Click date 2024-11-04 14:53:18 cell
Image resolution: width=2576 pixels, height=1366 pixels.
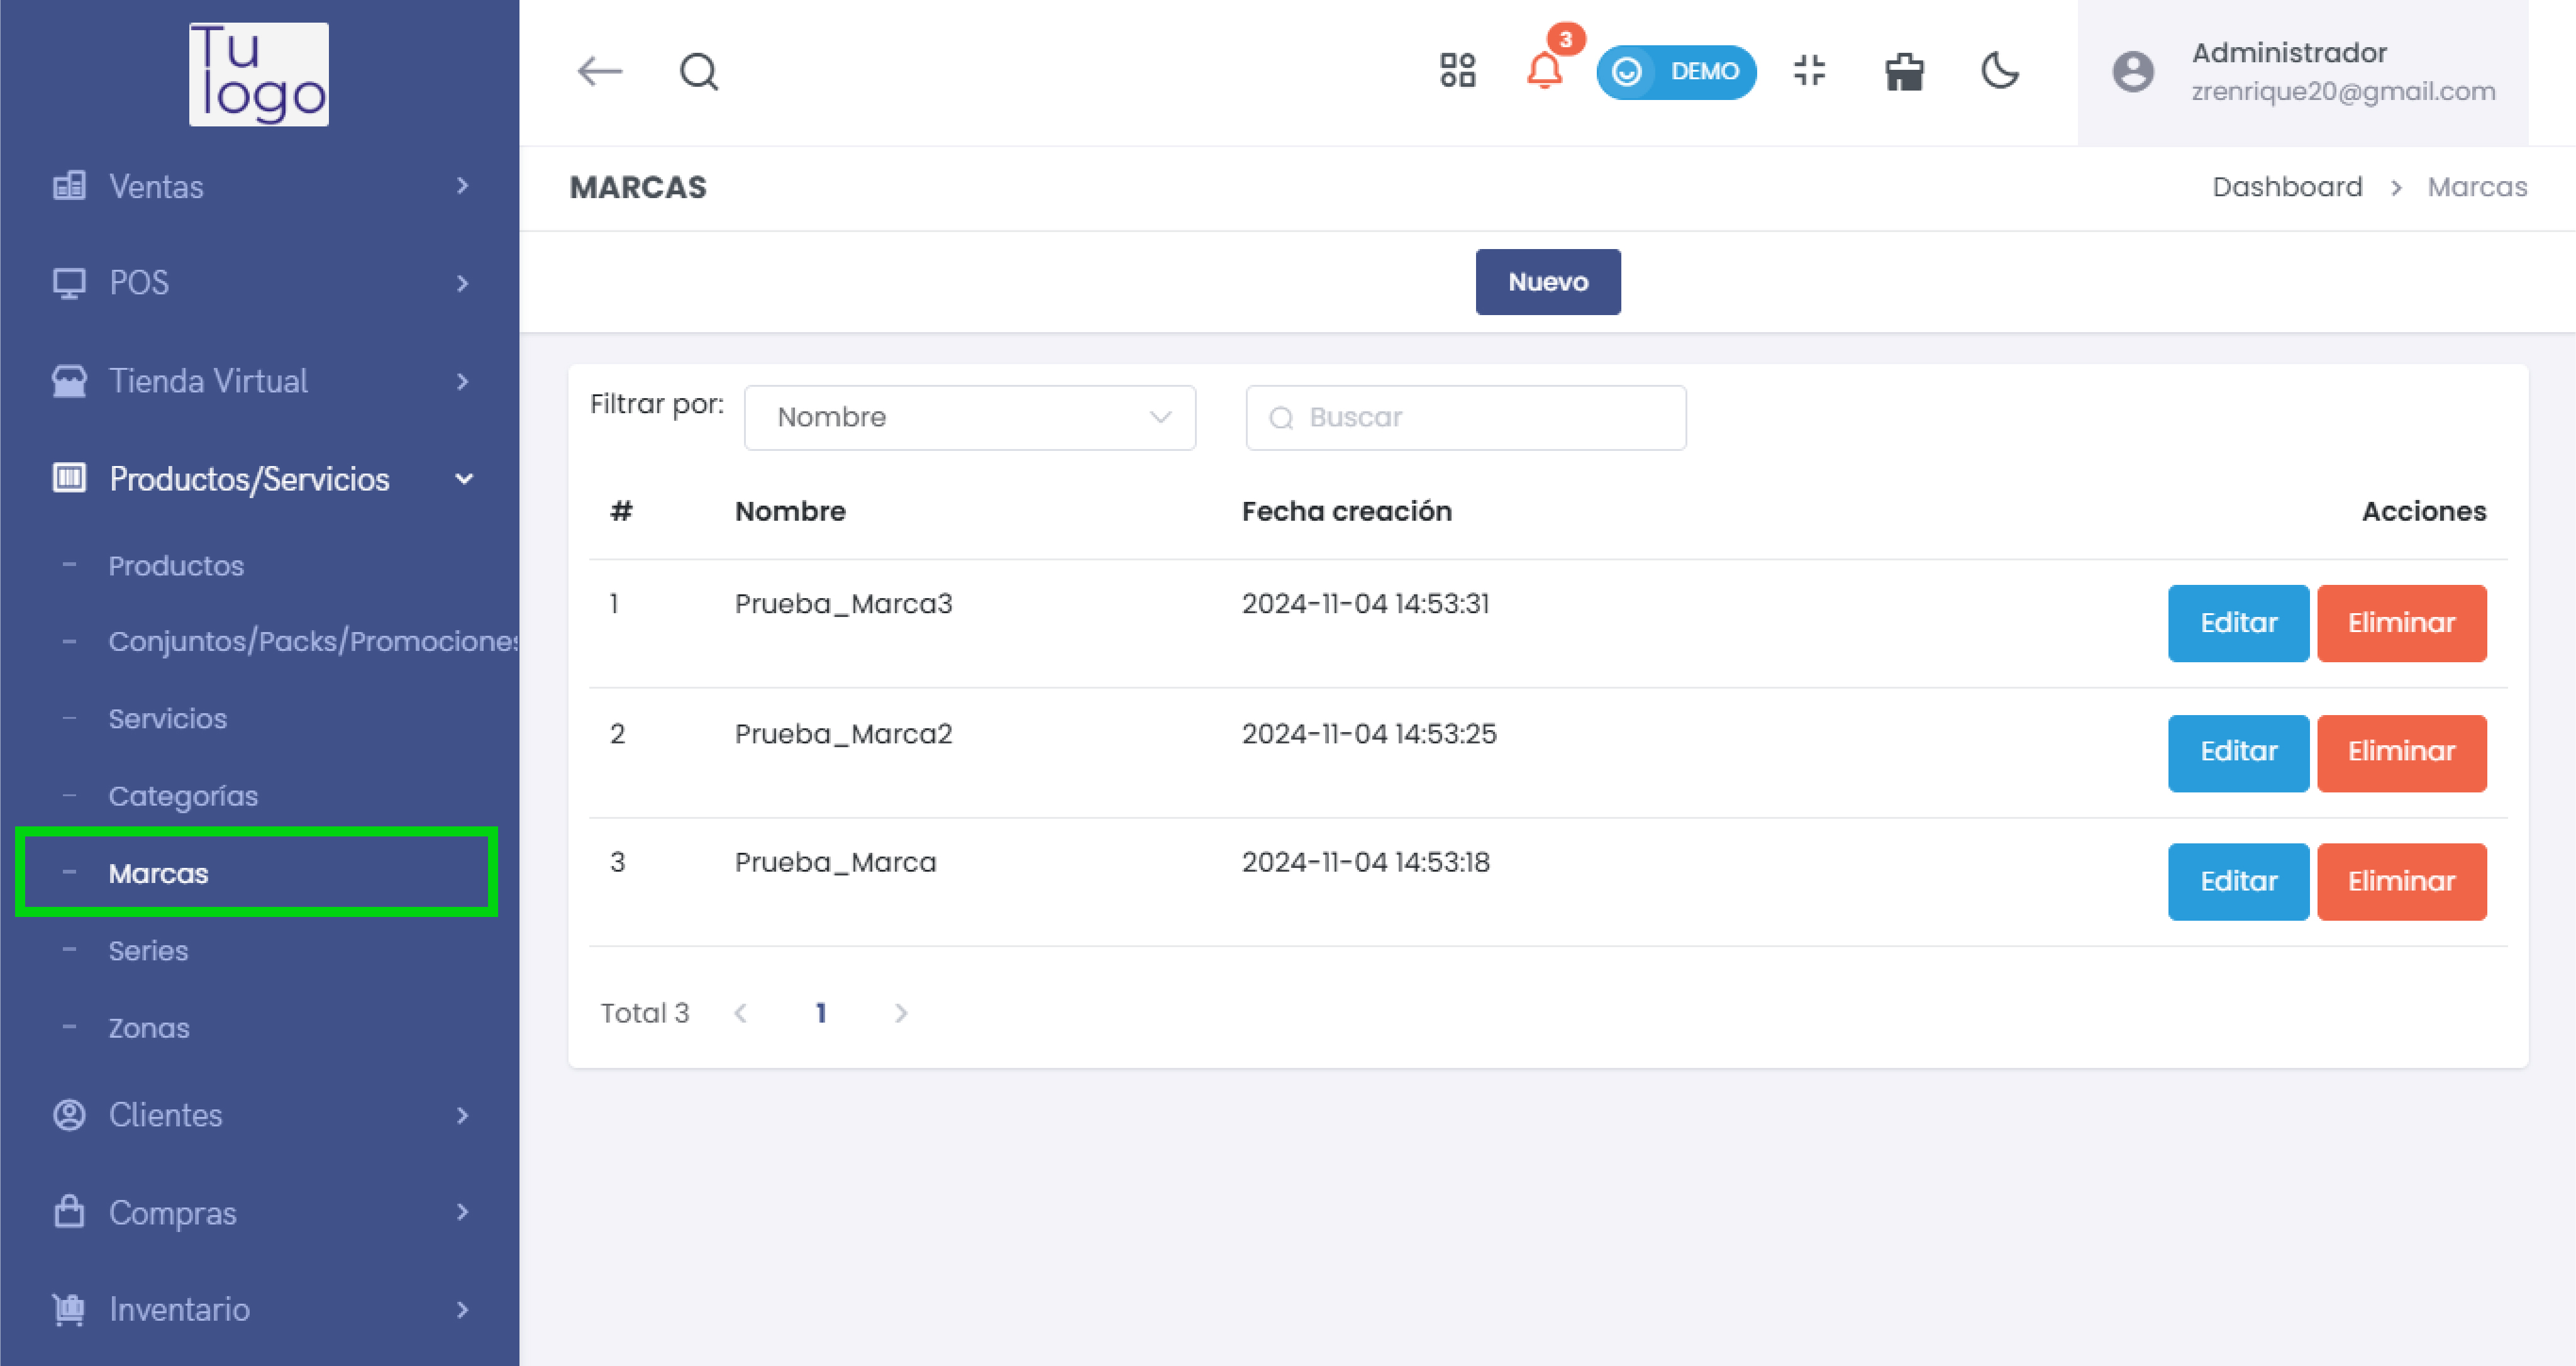click(1365, 862)
